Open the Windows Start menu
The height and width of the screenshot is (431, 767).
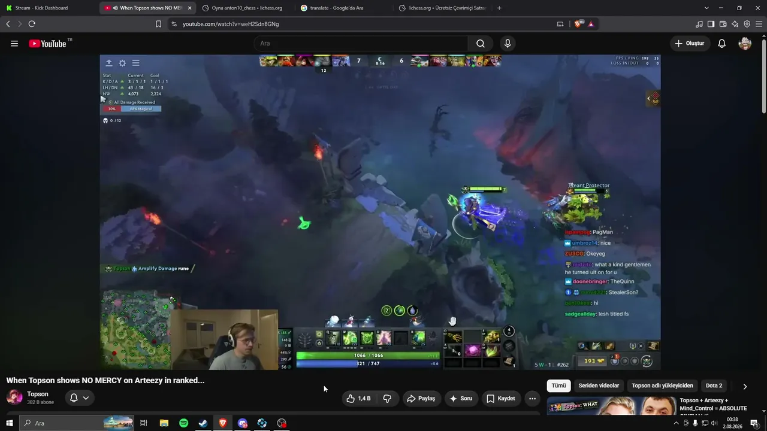(9, 423)
